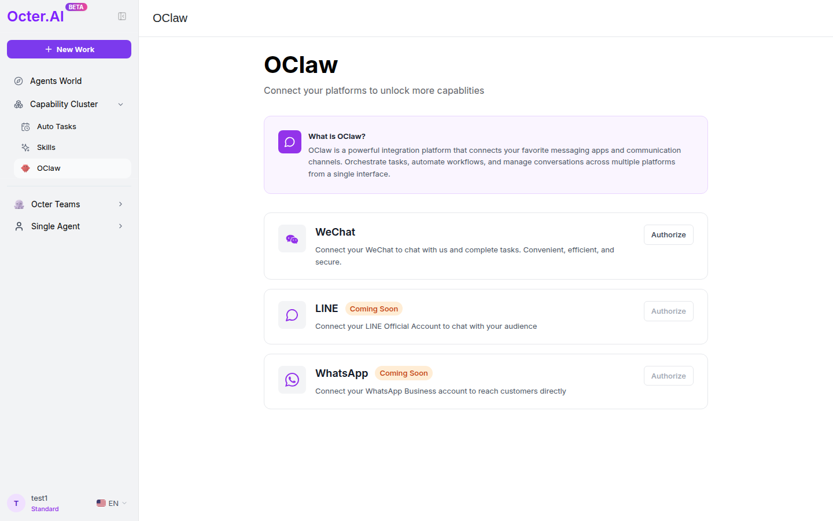Click the T user avatar

point(16,503)
